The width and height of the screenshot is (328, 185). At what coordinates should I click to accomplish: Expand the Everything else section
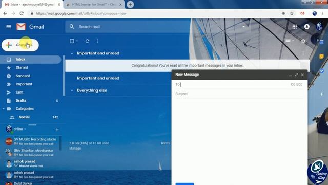(72, 90)
